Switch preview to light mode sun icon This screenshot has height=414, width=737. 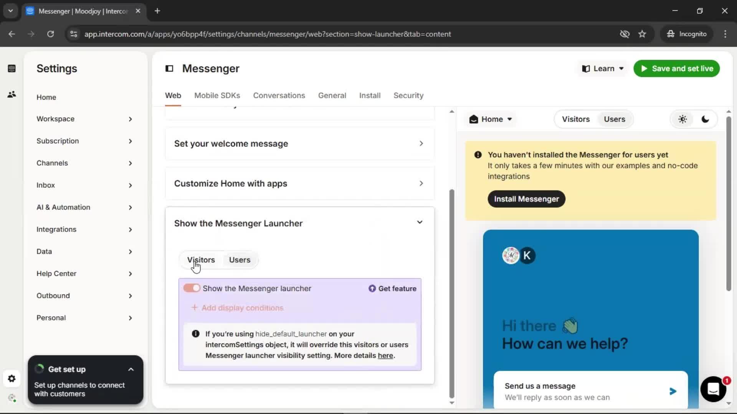pyautogui.click(x=682, y=119)
